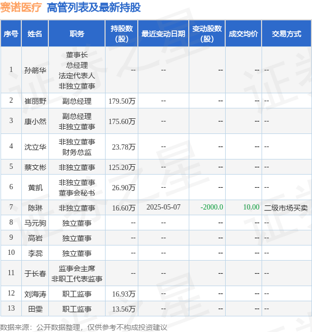Select the 姓名 column header
312x332 pixels.
(35, 34)
